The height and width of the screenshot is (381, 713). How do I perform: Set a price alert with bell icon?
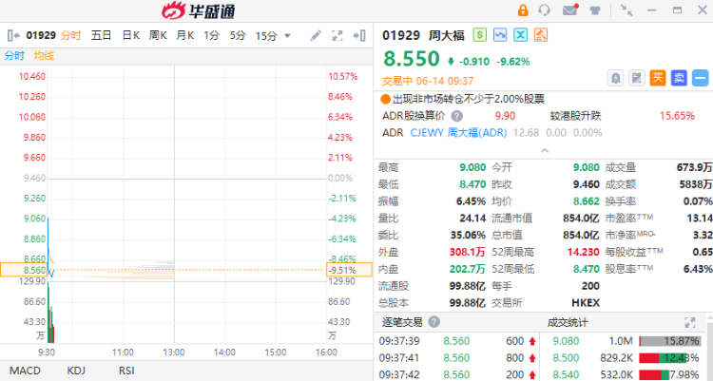point(616,78)
